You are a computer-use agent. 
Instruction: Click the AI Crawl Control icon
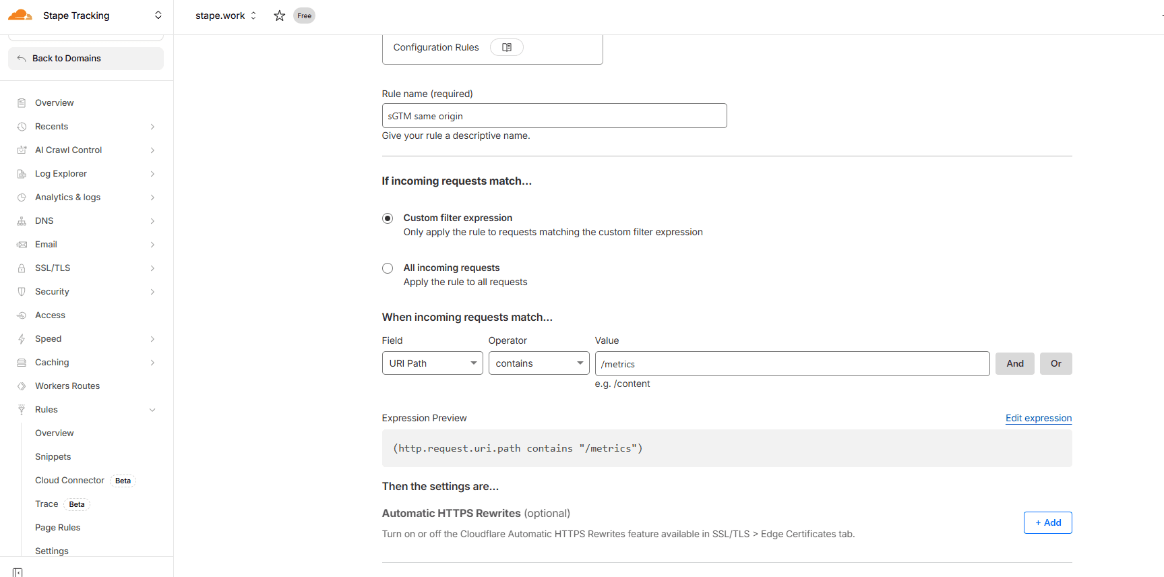22,150
